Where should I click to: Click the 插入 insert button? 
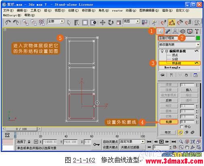pos(189,90)
